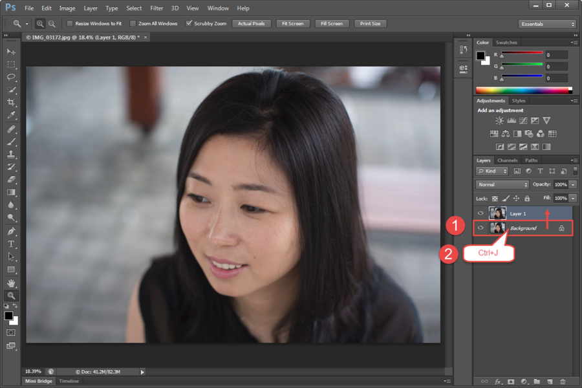Select the Hand tool
Image resolution: width=582 pixels, height=388 pixels.
(11, 283)
